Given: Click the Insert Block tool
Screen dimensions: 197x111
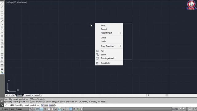Looking at the screenshot, I should point(2,43).
